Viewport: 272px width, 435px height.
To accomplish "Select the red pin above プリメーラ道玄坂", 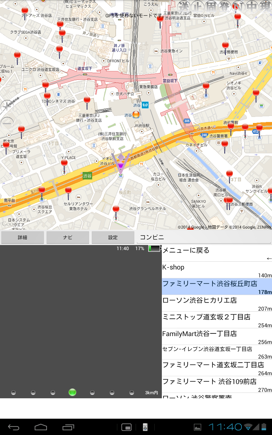I will (21, 132).
